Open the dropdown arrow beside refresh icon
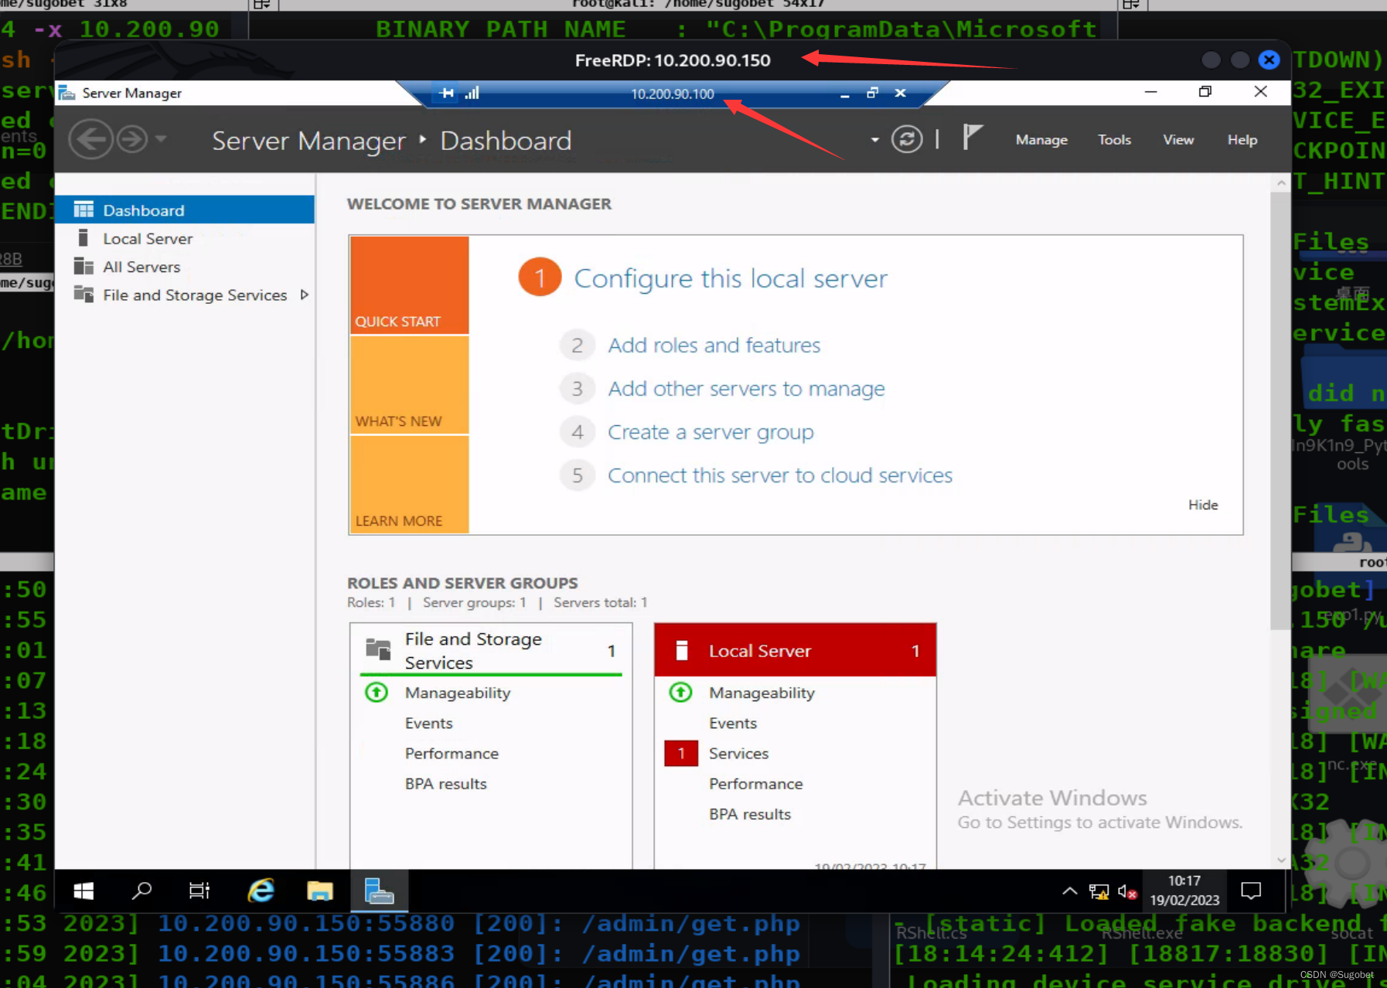Screen dimensions: 1387x988 point(875,140)
